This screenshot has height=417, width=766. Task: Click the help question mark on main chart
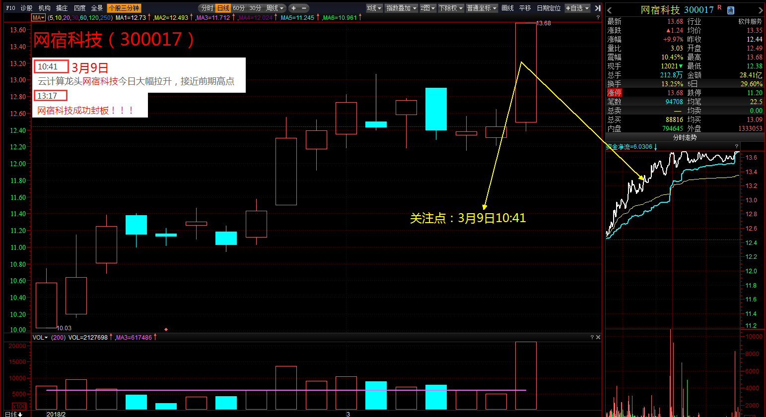598,17
